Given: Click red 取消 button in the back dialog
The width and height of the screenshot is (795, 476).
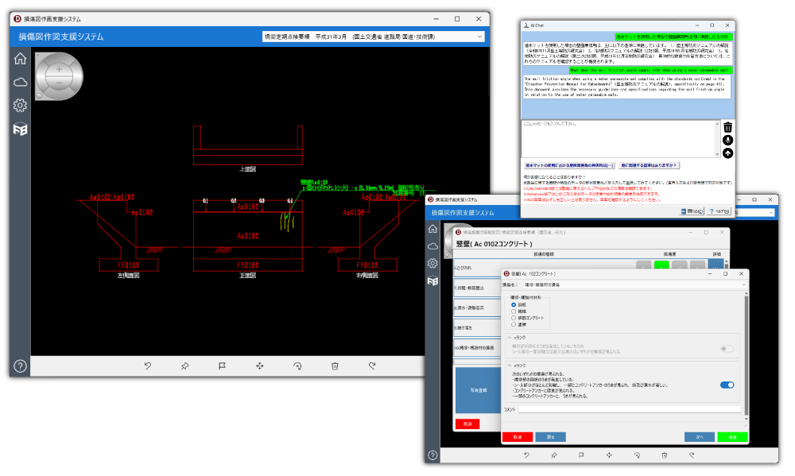Looking at the screenshot, I should pyautogui.click(x=467, y=424).
